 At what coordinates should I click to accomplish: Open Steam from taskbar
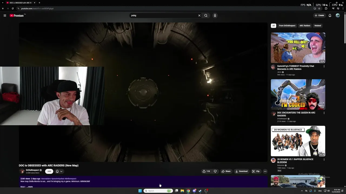(x=200, y=191)
